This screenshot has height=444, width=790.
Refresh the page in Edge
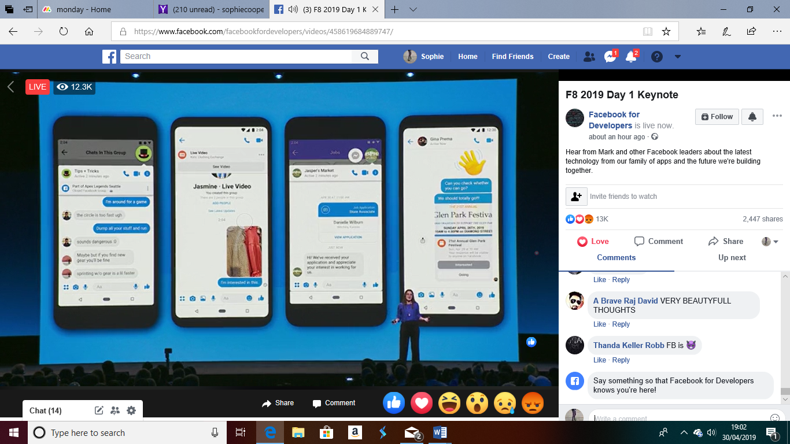[x=64, y=31]
